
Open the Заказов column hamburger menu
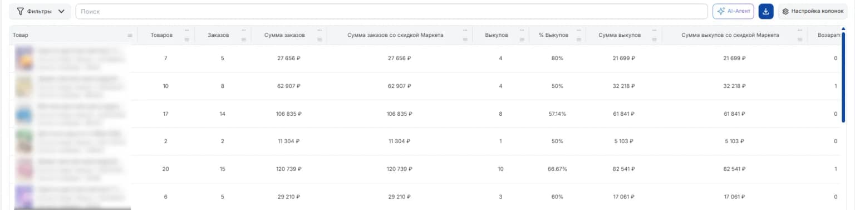click(x=244, y=40)
